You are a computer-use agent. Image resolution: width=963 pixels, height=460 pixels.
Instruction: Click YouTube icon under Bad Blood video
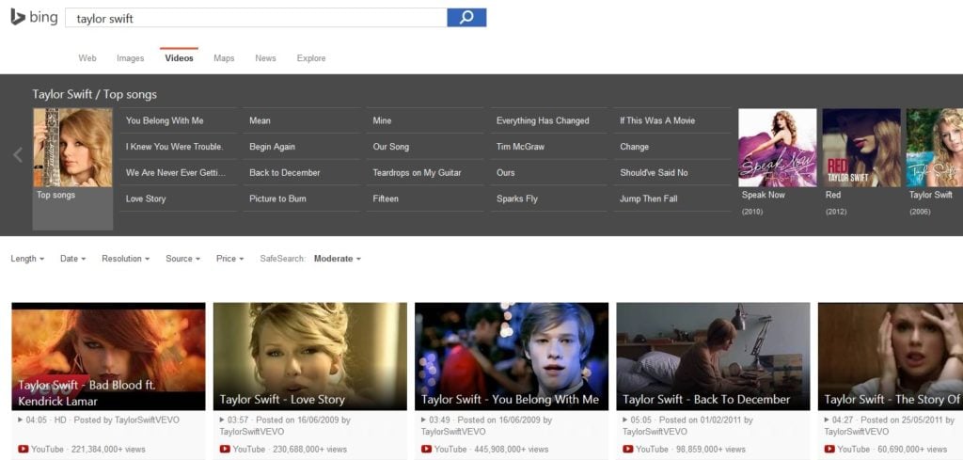click(x=24, y=449)
